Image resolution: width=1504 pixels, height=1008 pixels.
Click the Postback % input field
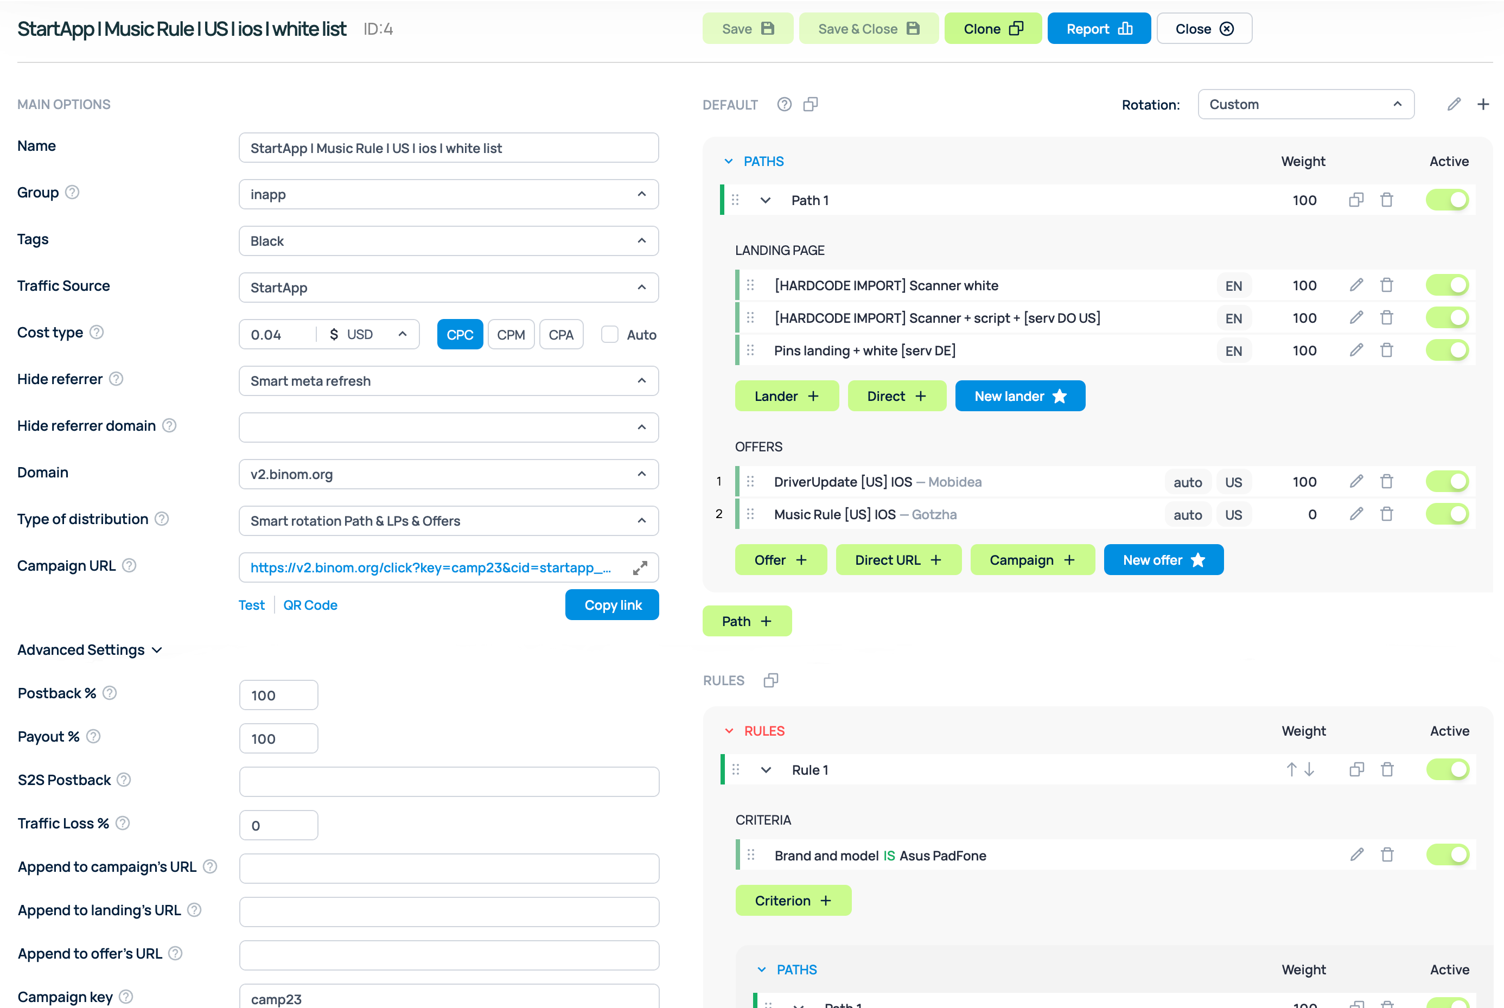(x=278, y=695)
